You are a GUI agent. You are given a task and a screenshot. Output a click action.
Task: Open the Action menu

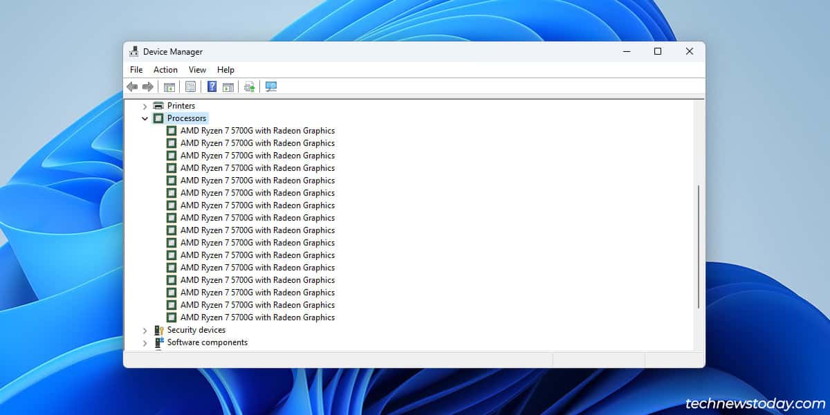pyautogui.click(x=165, y=69)
